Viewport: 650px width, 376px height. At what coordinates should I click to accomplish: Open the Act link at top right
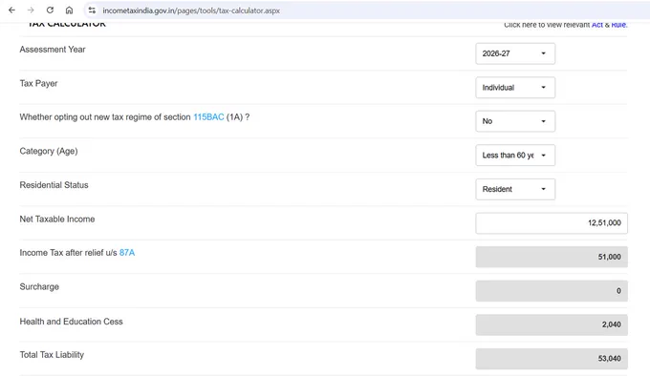(596, 25)
